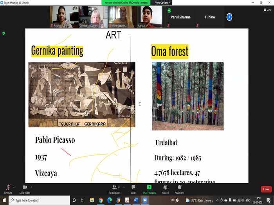The height and width of the screenshot is (205, 274).
Task: Open Cortana circle icon
Action: click(74, 200)
